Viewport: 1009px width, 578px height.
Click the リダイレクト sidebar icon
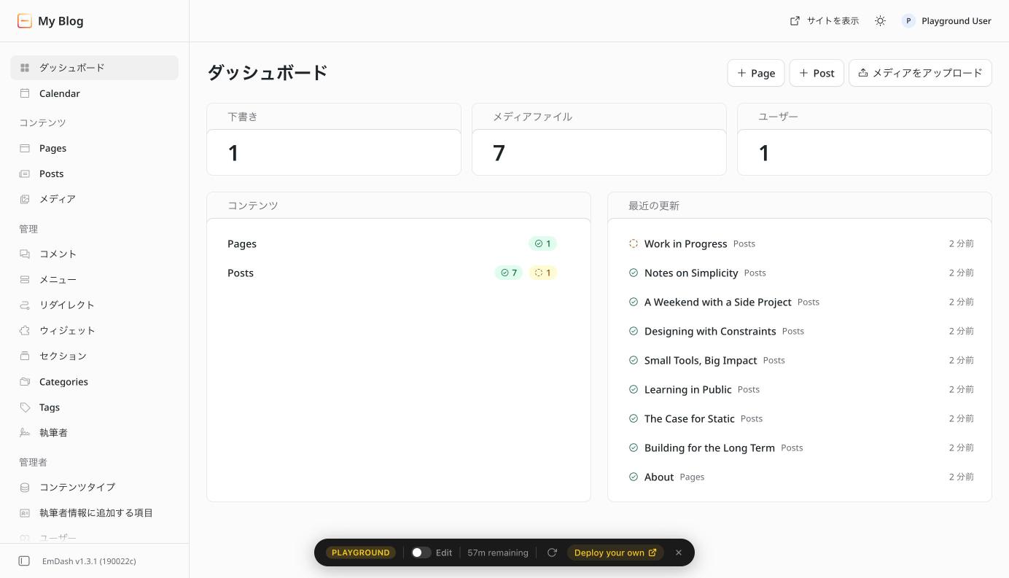[x=25, y=305]
